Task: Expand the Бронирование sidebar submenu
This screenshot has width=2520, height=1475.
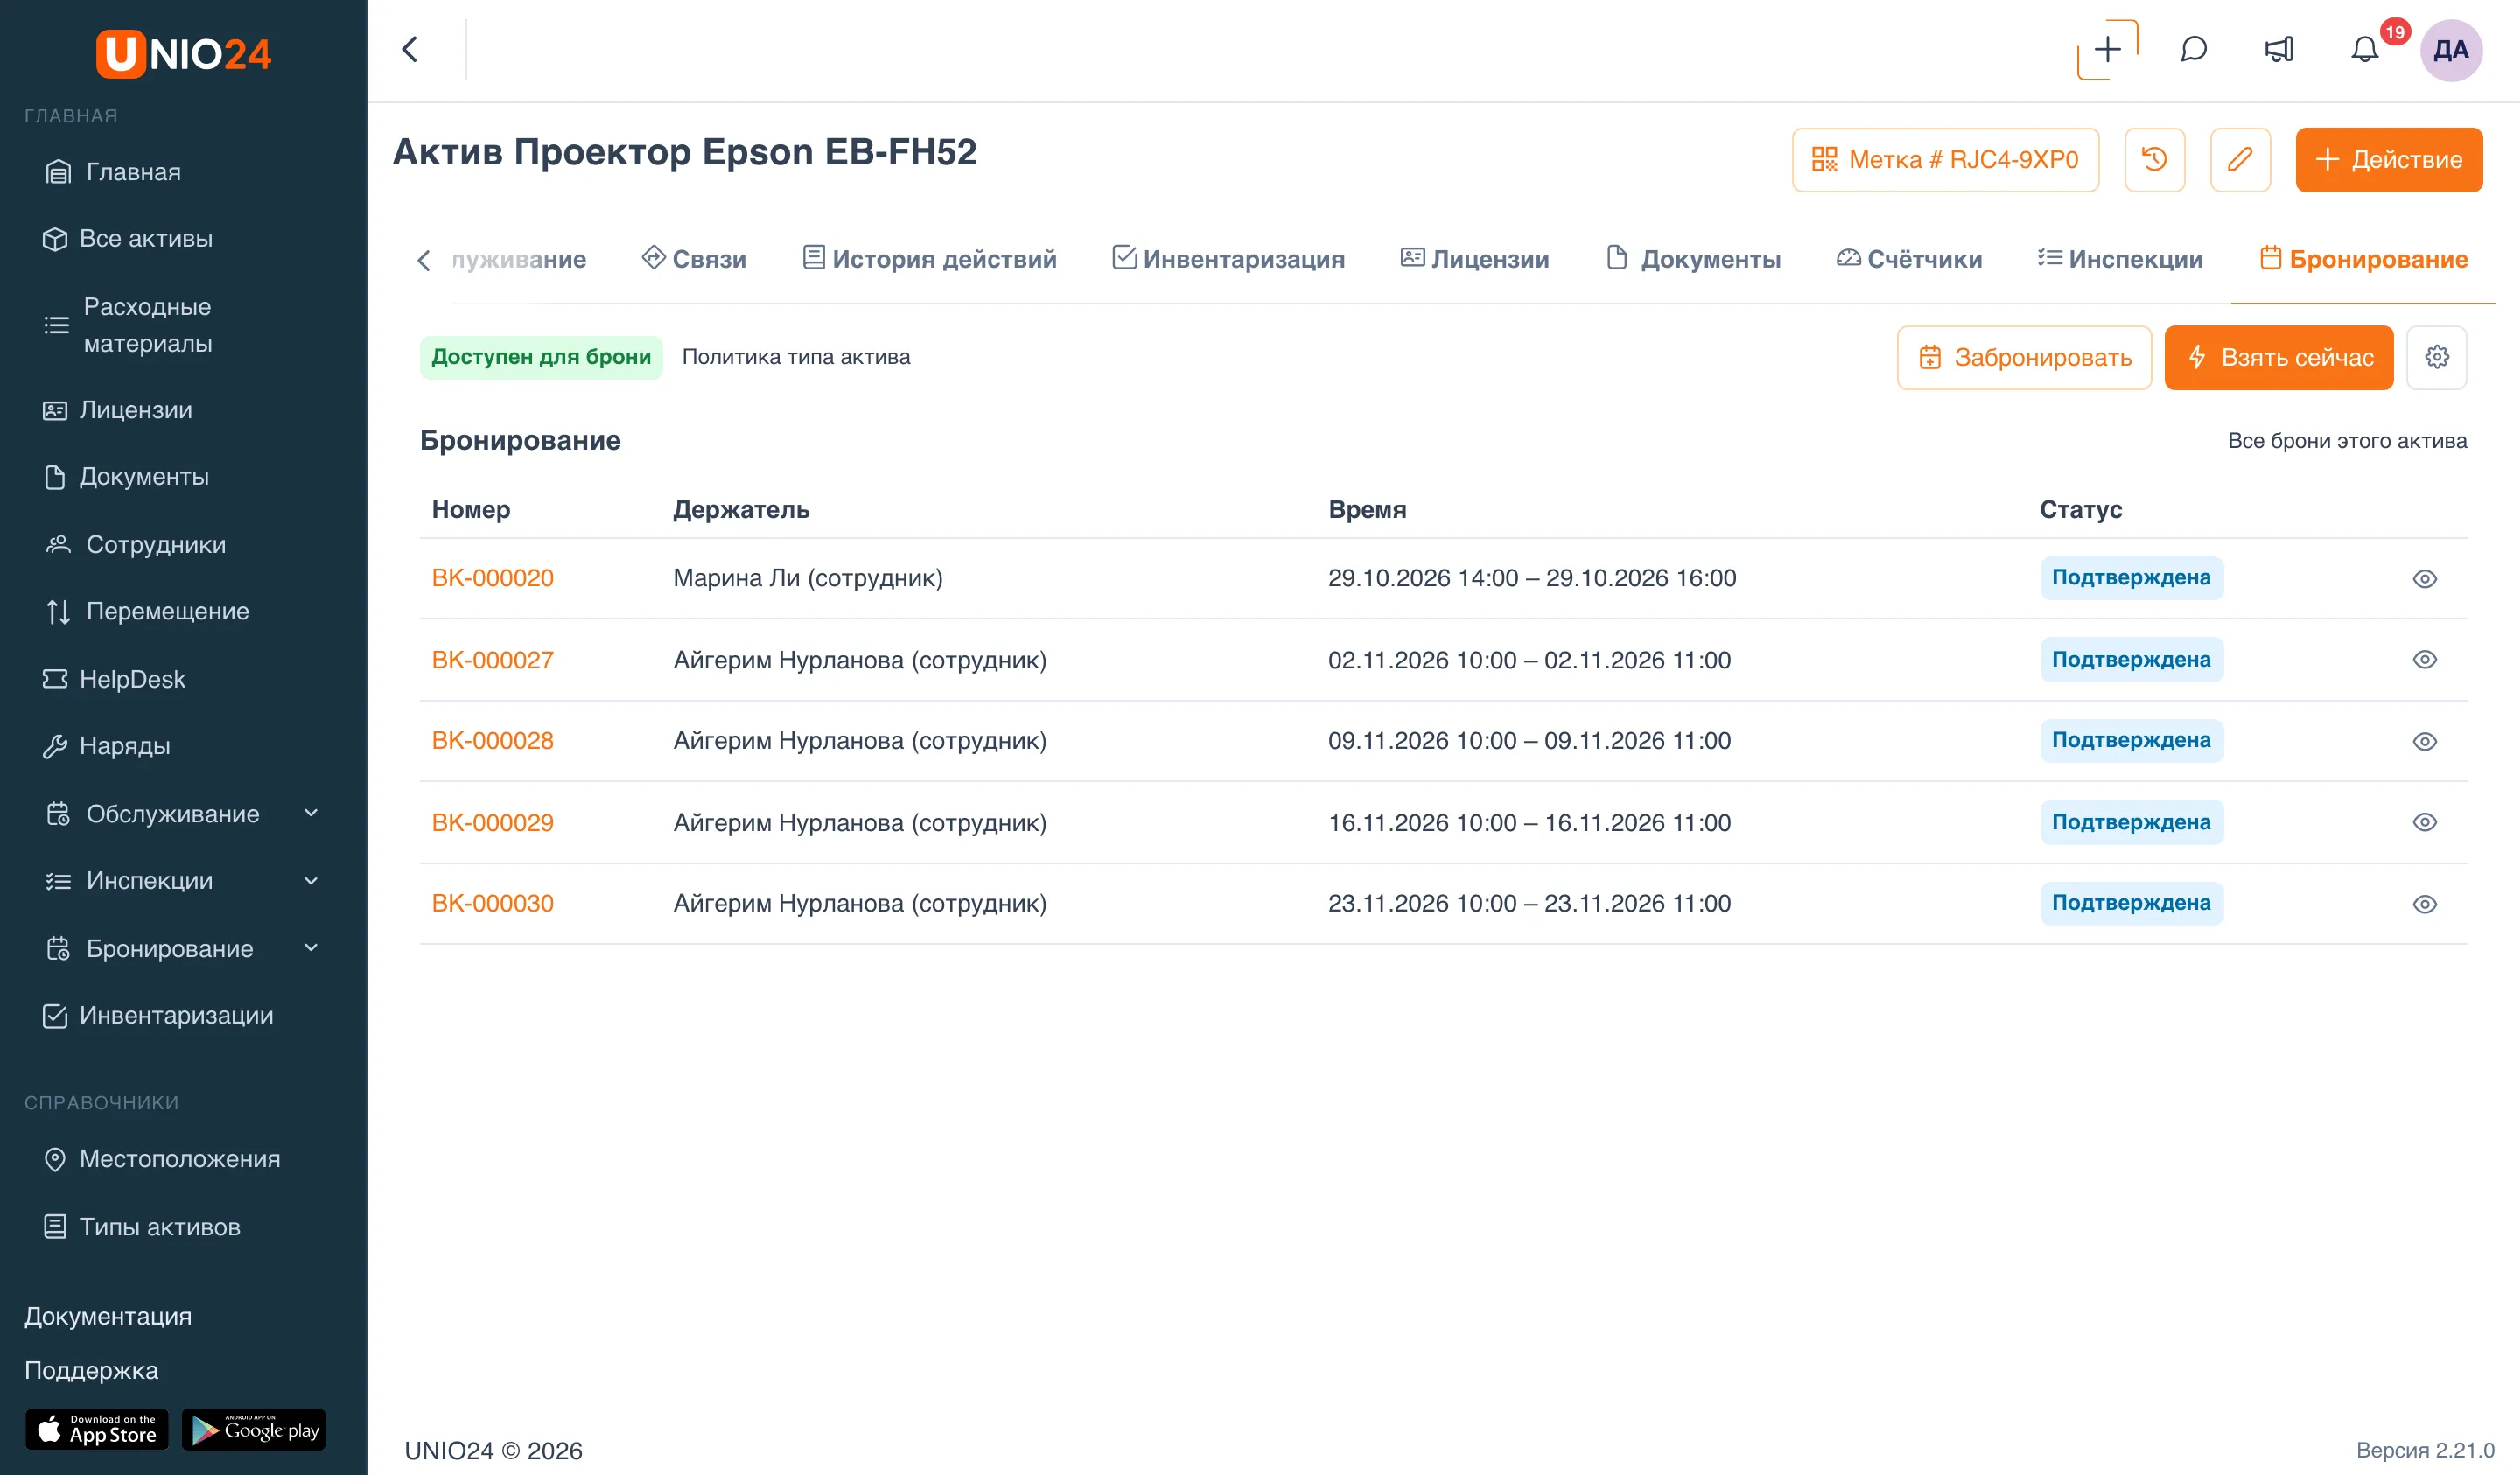Action: click(x=311, y=947)
